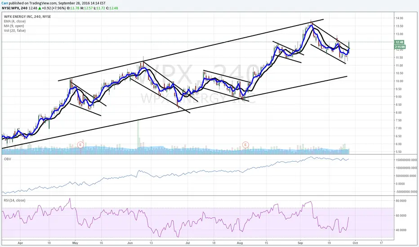419x247 pixels.
Task: Click the L:11.72 low value
Action: (99, 8)
